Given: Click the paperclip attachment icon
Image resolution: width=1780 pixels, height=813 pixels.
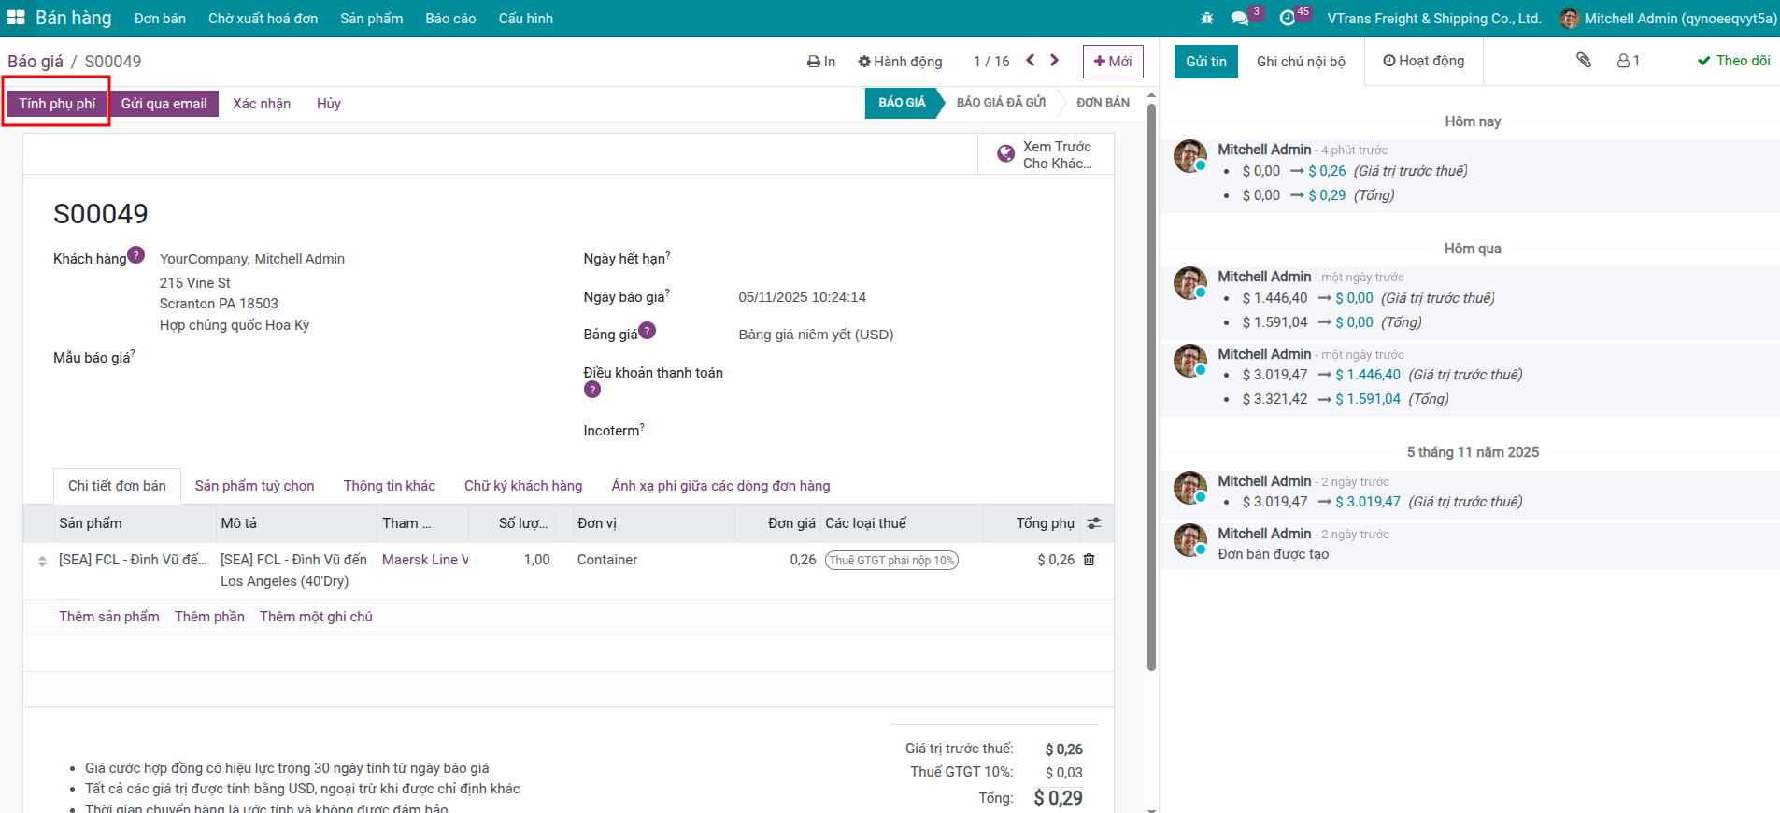Looking at the screenshot, I should click(1584, 61).
